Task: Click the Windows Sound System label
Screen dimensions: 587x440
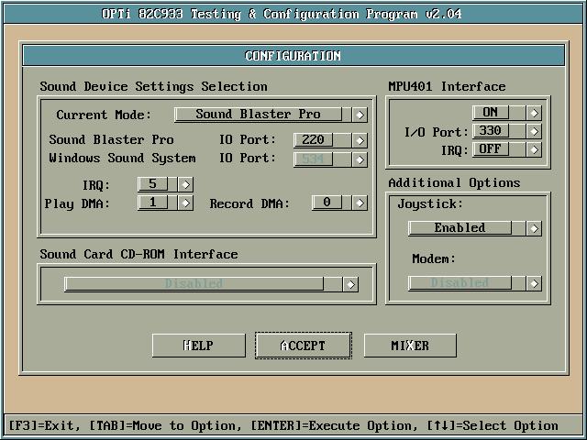Action: [122, 159]
